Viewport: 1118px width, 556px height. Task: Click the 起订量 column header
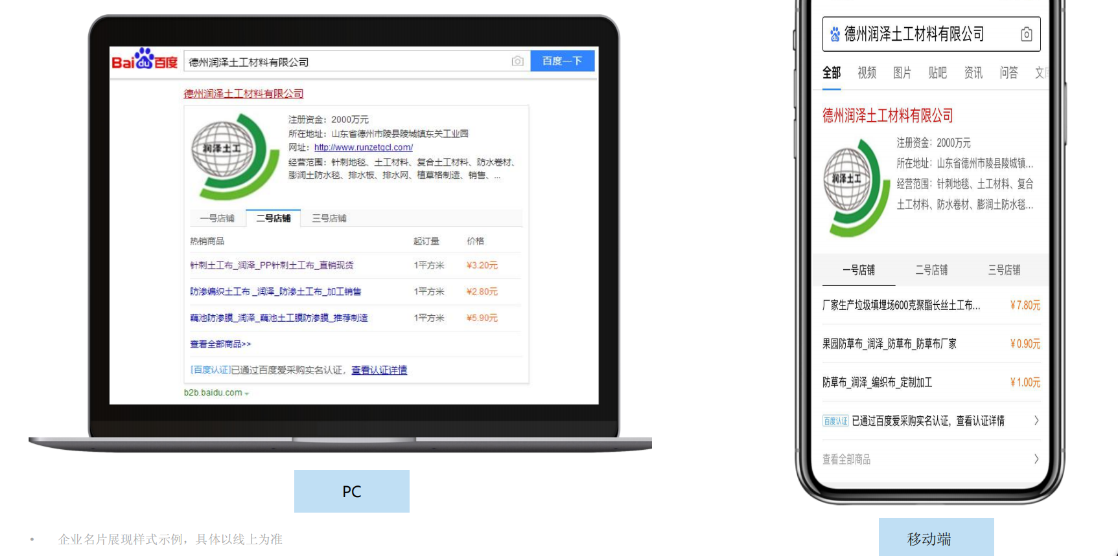426,241
